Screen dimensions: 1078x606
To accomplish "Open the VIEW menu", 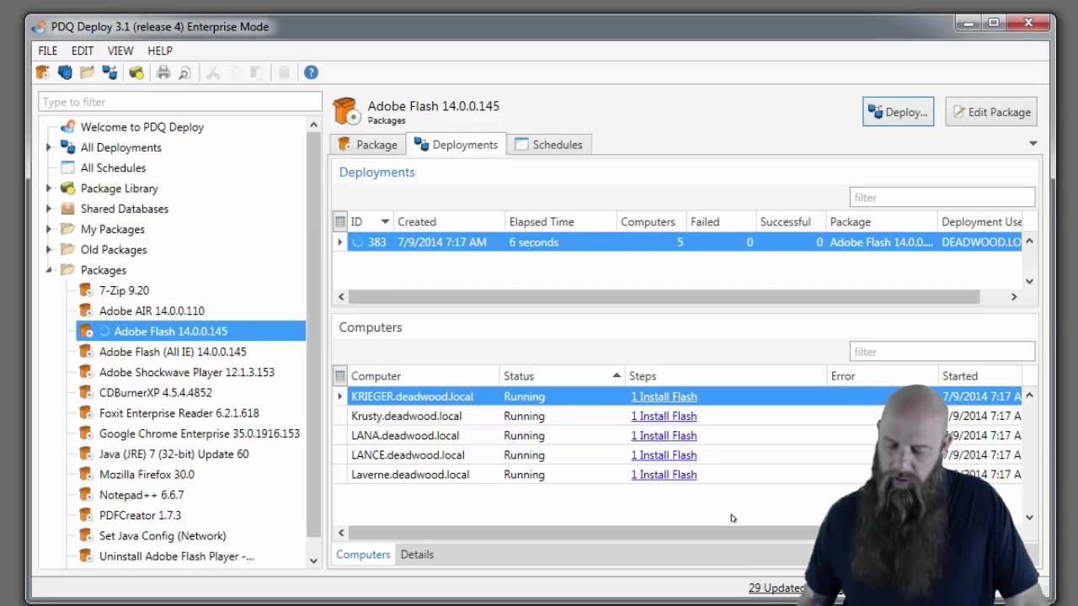I will point(120,50).
